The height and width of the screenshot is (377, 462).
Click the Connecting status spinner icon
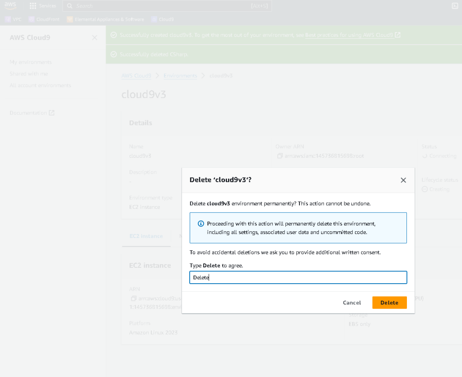[425, 156]
